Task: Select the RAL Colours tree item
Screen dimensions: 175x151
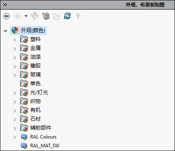Action: tap(43, 137)
